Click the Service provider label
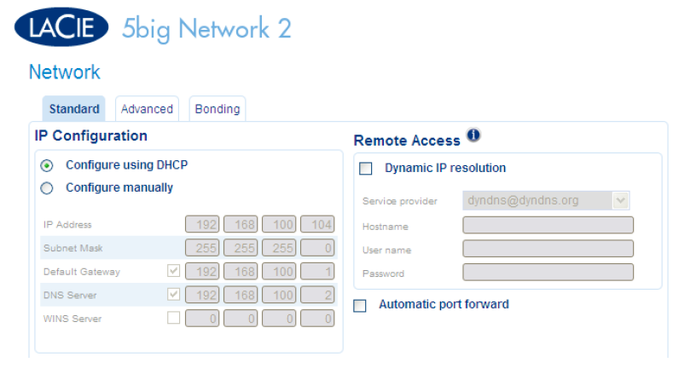Screen dimensions: 673x374 point(399,201)
